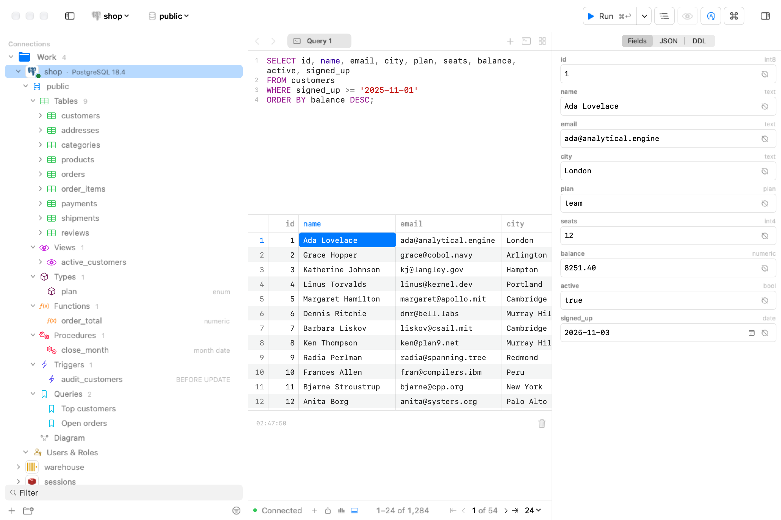Go back with the left arrow
Viewport: 781px width, 520px height.
point(257,41)
